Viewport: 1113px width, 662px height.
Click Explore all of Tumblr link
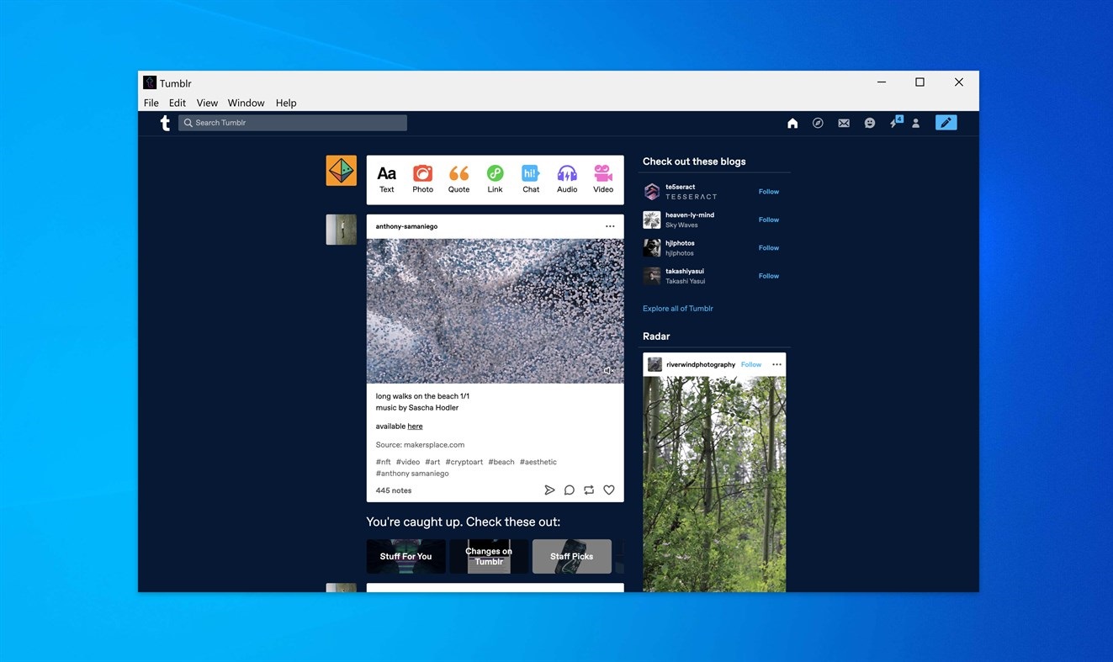pyautogui.click(x=678, y=309)
